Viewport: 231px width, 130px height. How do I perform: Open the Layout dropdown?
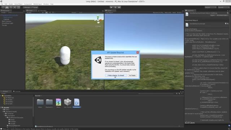point(224,7)
